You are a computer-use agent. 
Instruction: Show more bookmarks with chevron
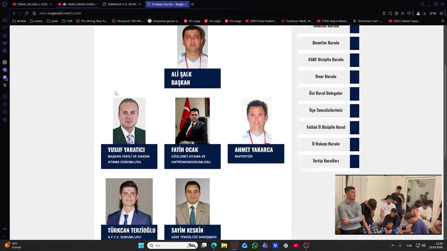(x=442, y=21)
